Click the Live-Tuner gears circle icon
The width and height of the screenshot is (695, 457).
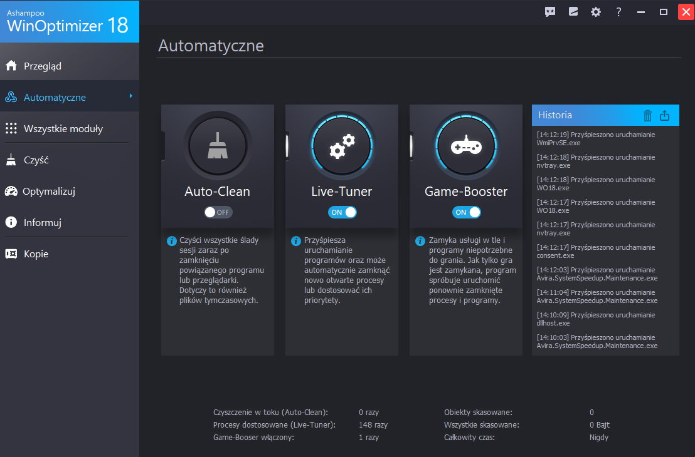[x=342, y=146]
